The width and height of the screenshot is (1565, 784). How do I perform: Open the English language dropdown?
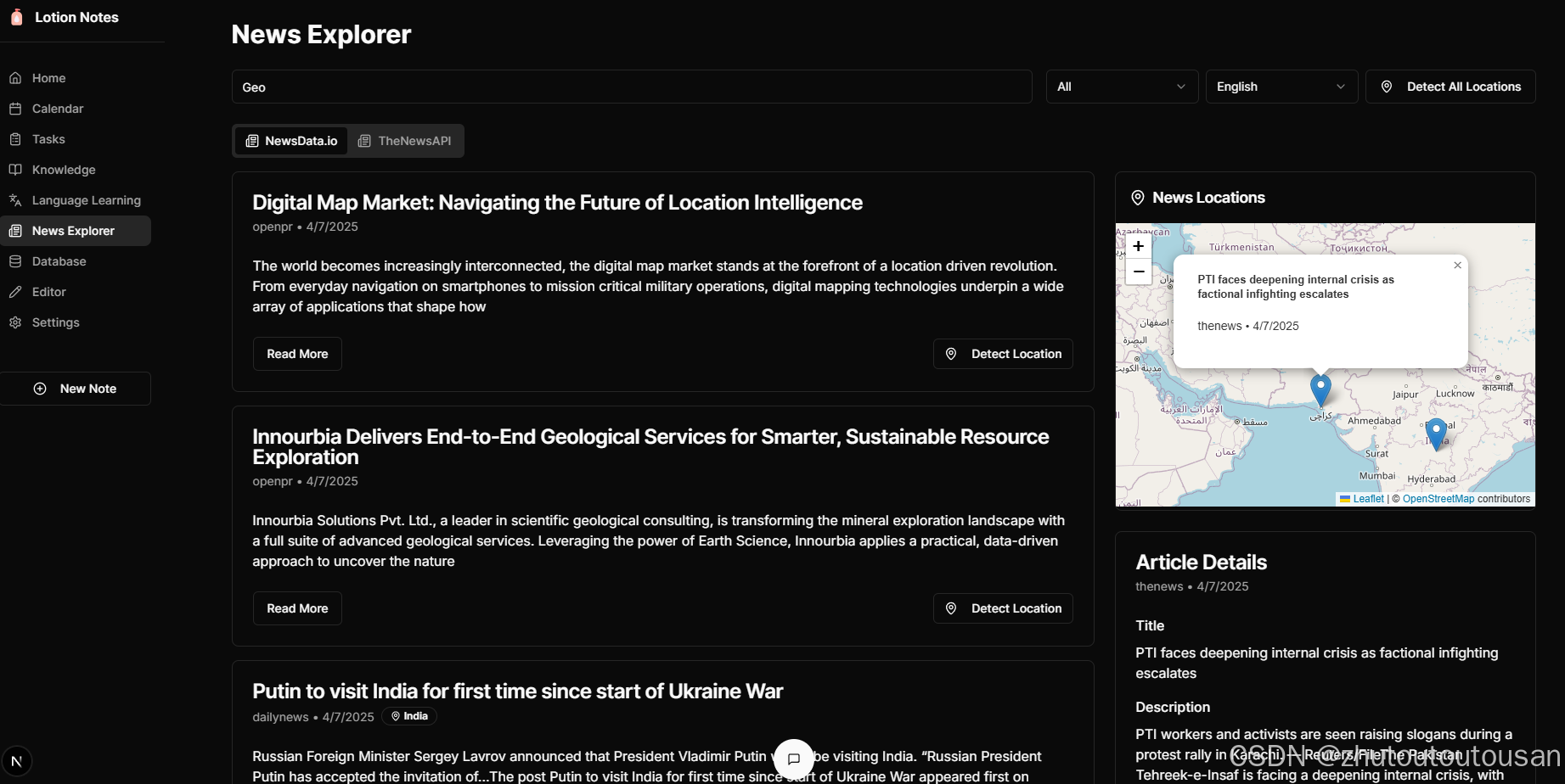click(1281, 87)
